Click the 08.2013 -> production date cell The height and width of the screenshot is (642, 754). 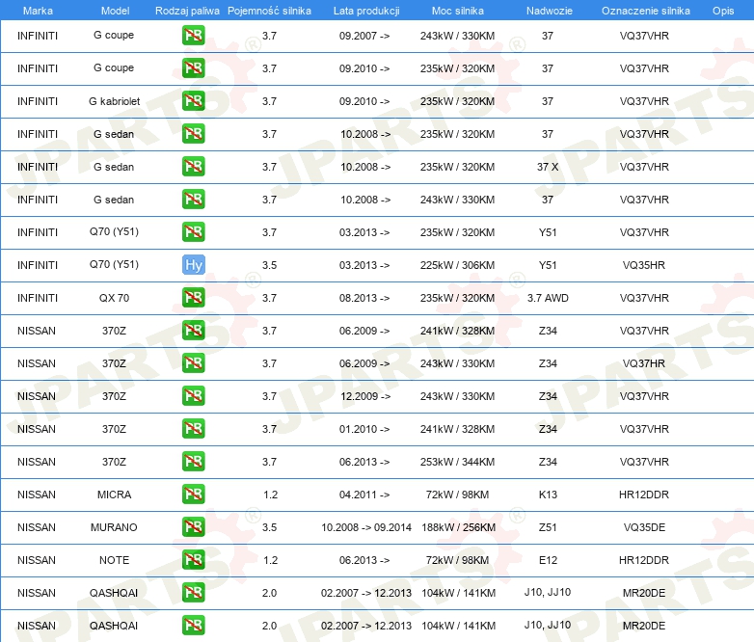(x=364, y=298)
